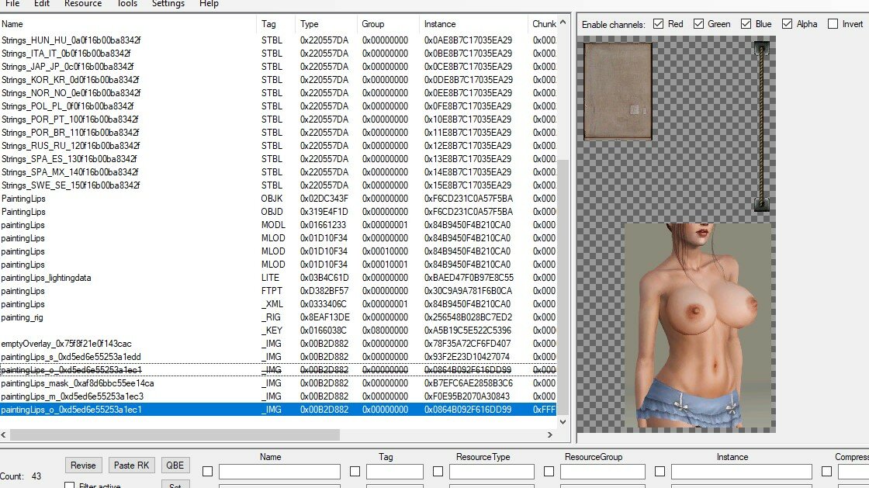The height and width of the screenshot is (488, 869).
Task: Click the Paste RK button
Action: coord(131,466)
